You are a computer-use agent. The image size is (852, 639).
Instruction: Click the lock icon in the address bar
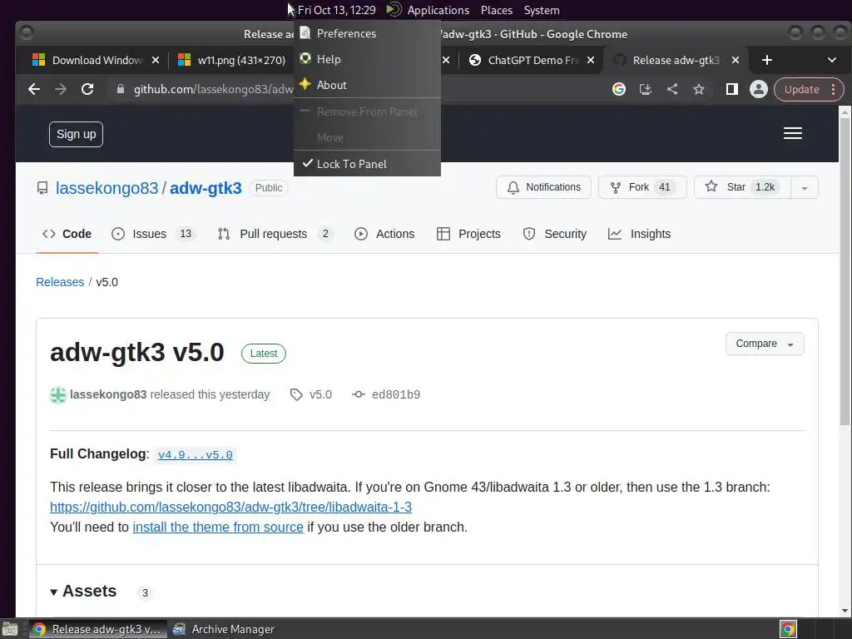[121, 89]
